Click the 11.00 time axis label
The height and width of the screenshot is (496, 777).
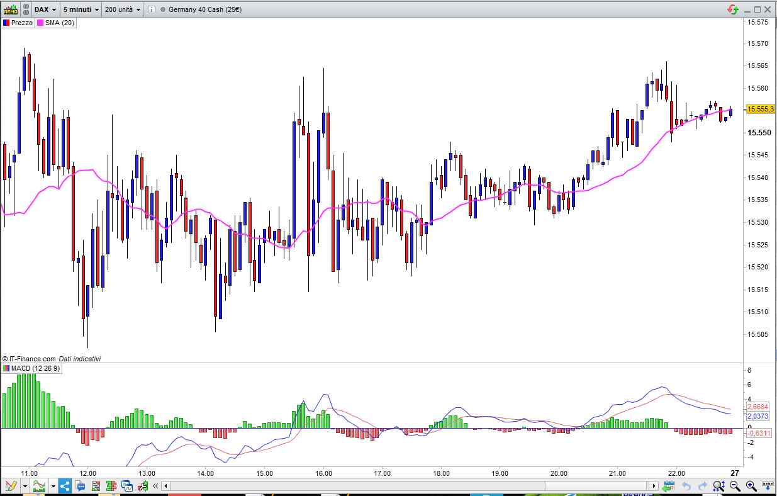pyautogui.click(x=29, y=473)
